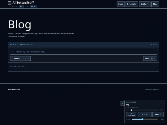The image size is (167, 125).
Task: Skip to the Next track
Action: point(158,115)
